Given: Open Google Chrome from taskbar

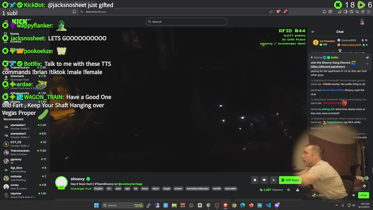Looking at the screenshot, I should click(x=234, y=205).
